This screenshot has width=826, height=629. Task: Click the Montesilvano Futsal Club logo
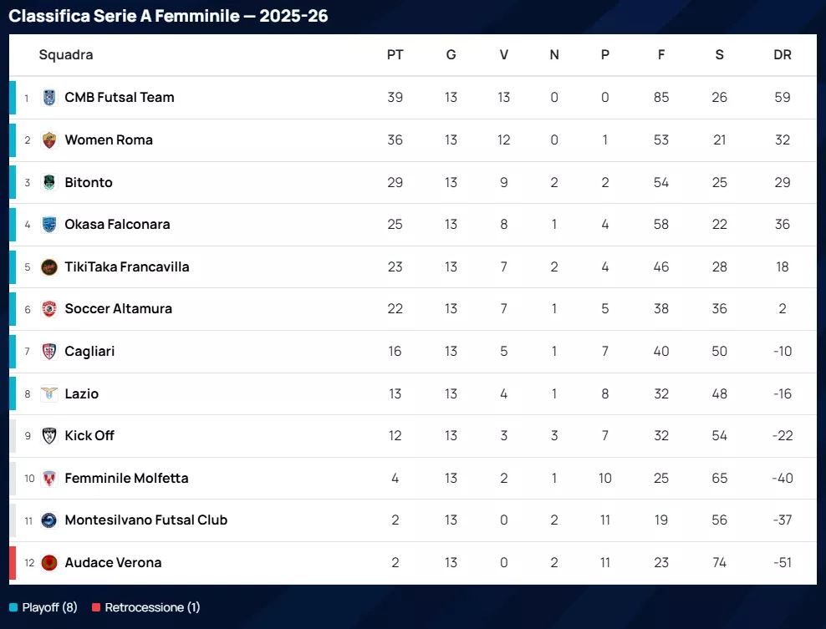(x=49, y=520)
